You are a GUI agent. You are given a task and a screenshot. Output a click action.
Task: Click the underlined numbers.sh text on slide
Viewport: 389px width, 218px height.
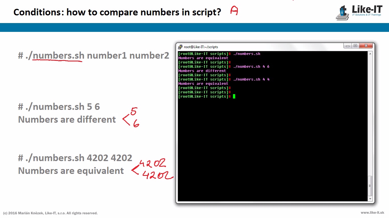tap(58, 55)
